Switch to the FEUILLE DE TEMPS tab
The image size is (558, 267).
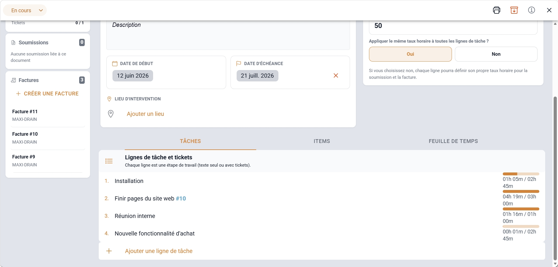tap(453, 141)
